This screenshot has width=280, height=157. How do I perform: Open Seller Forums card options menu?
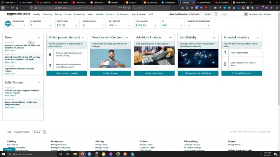click(39, 83)
